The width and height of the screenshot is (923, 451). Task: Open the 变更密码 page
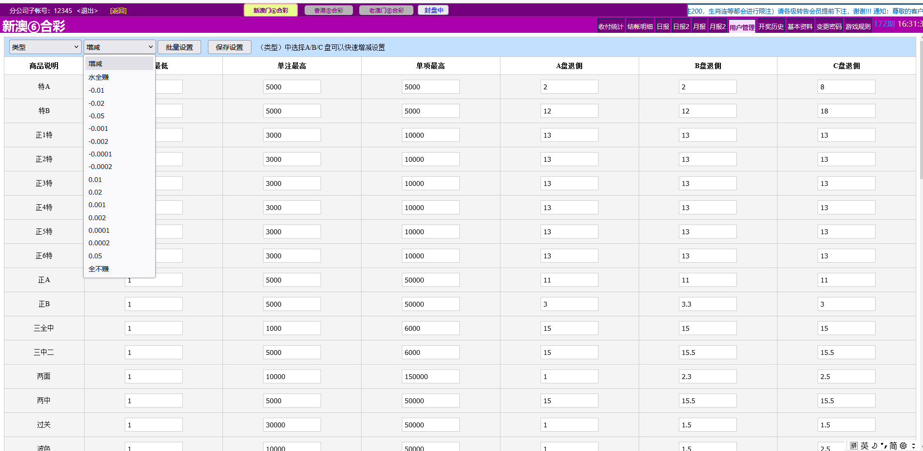(x=829, y=27)
